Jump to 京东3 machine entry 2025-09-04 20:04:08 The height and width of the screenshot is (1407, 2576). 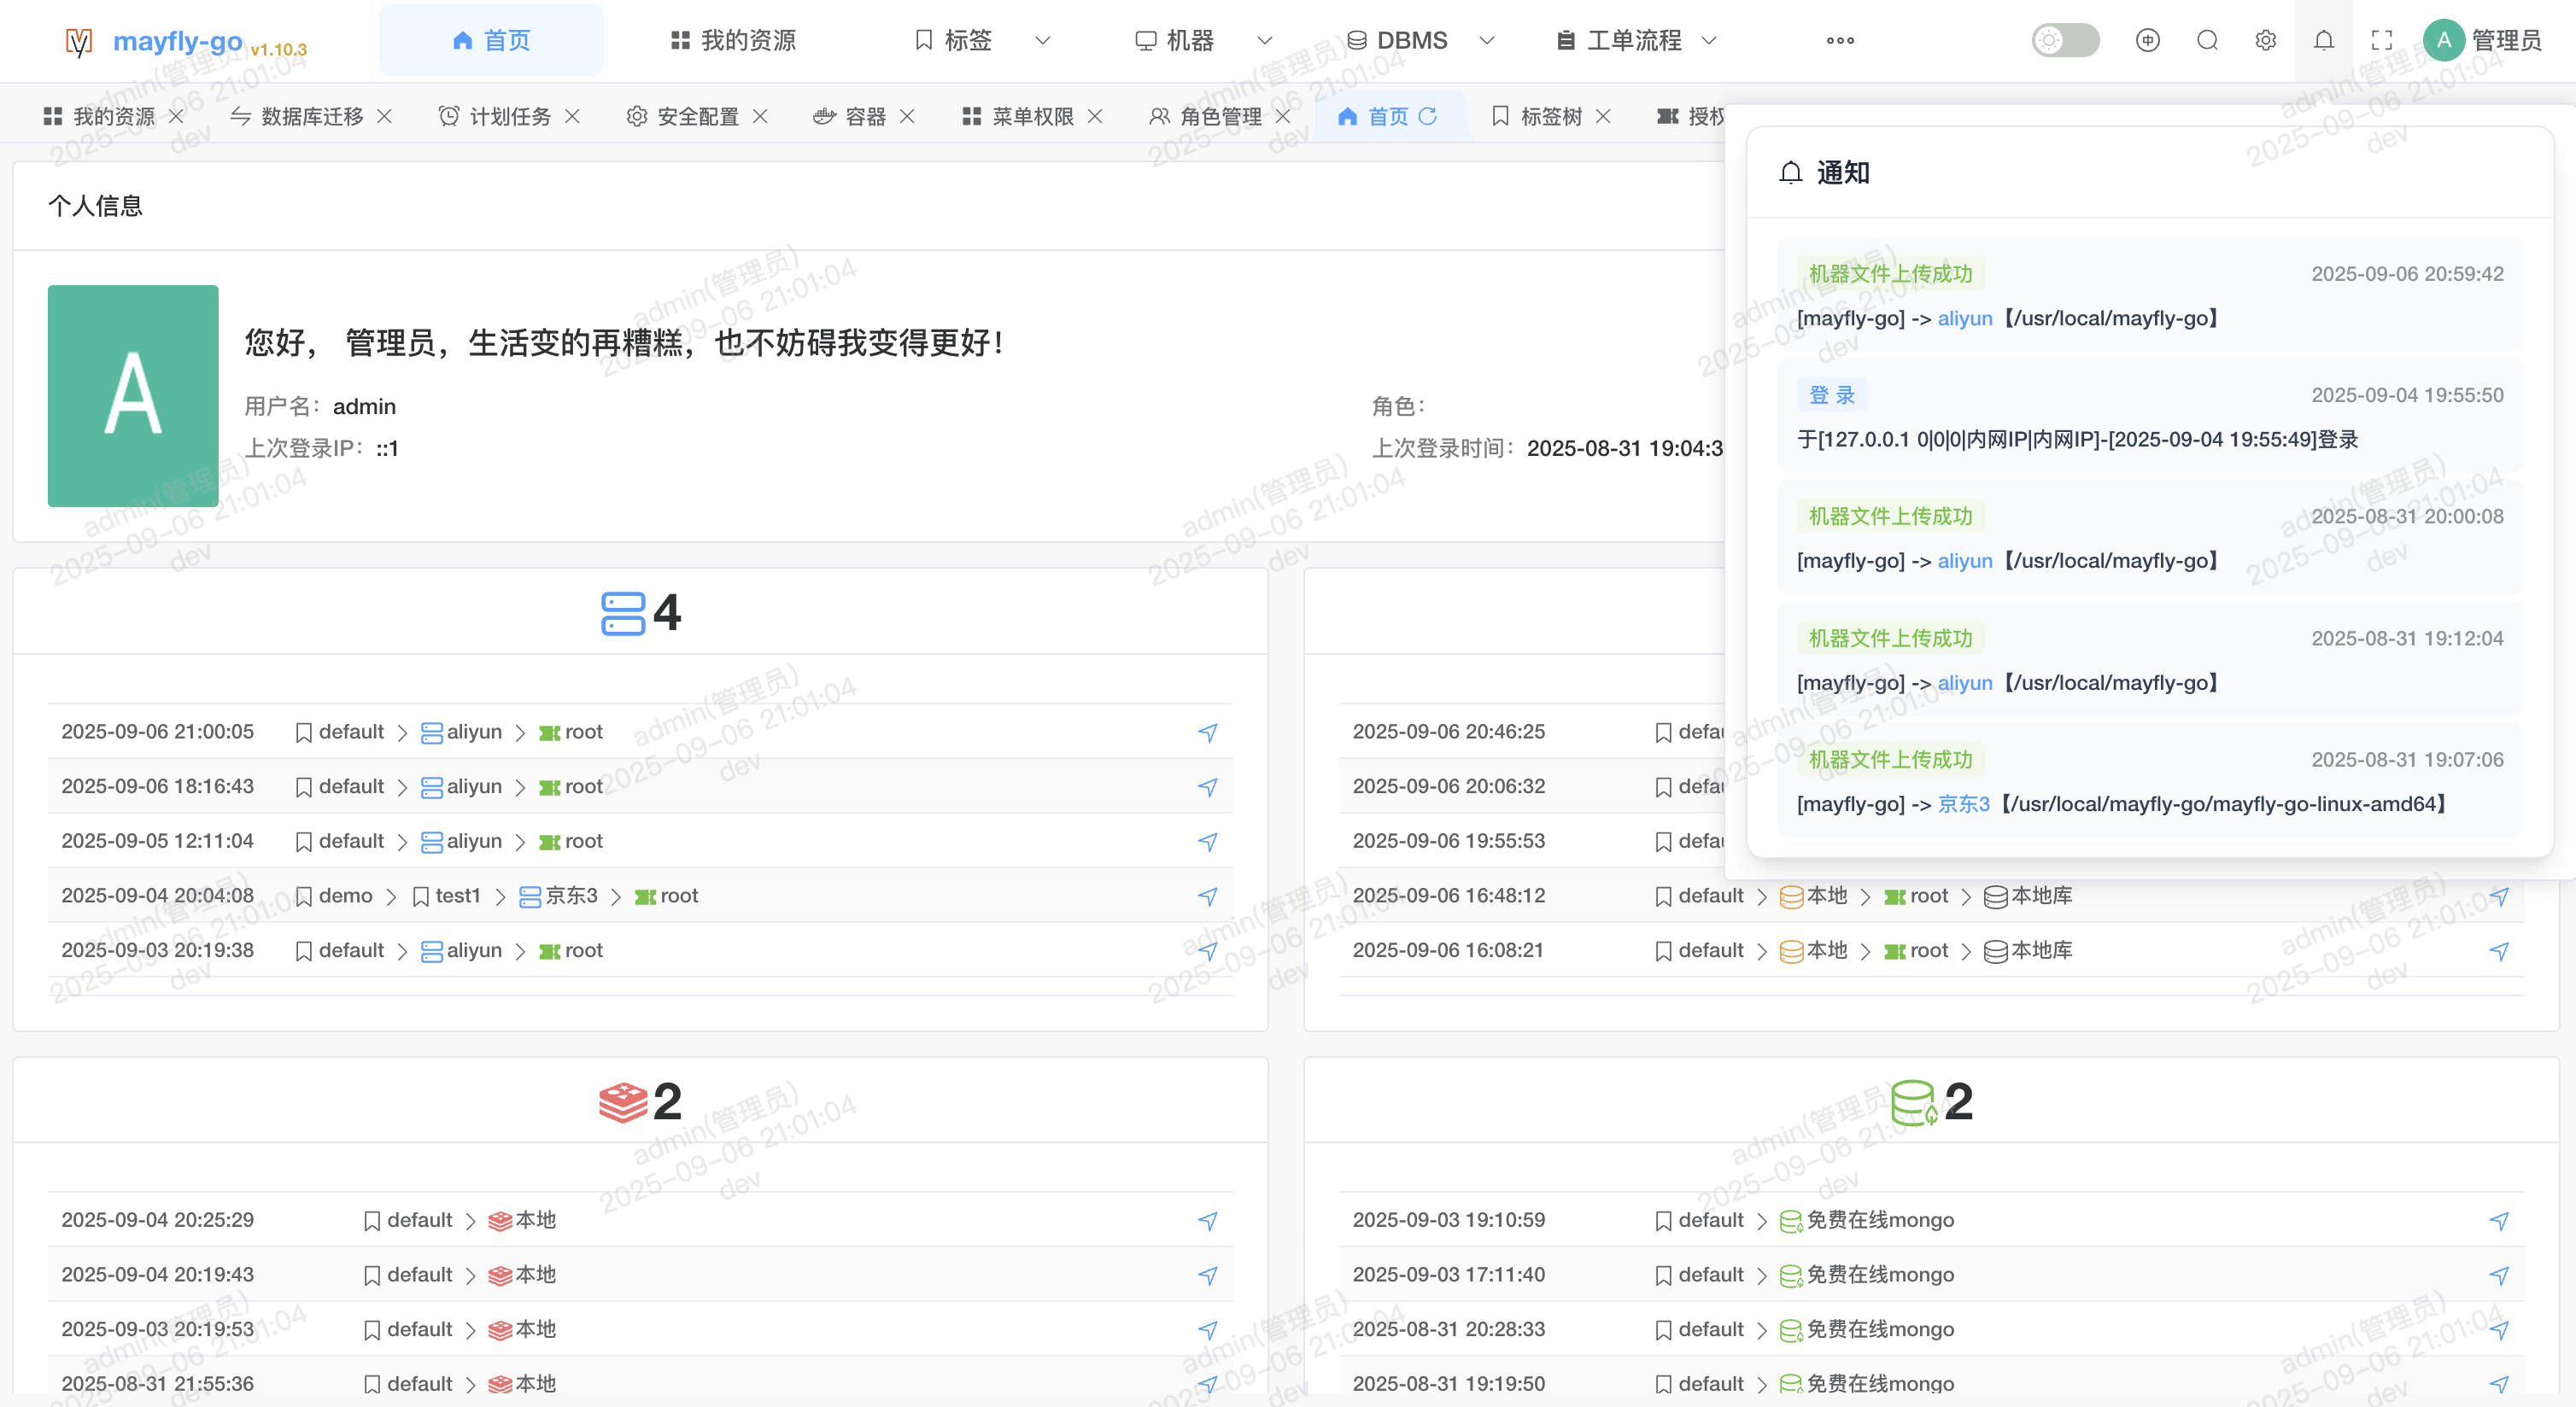click(1207, 896)
